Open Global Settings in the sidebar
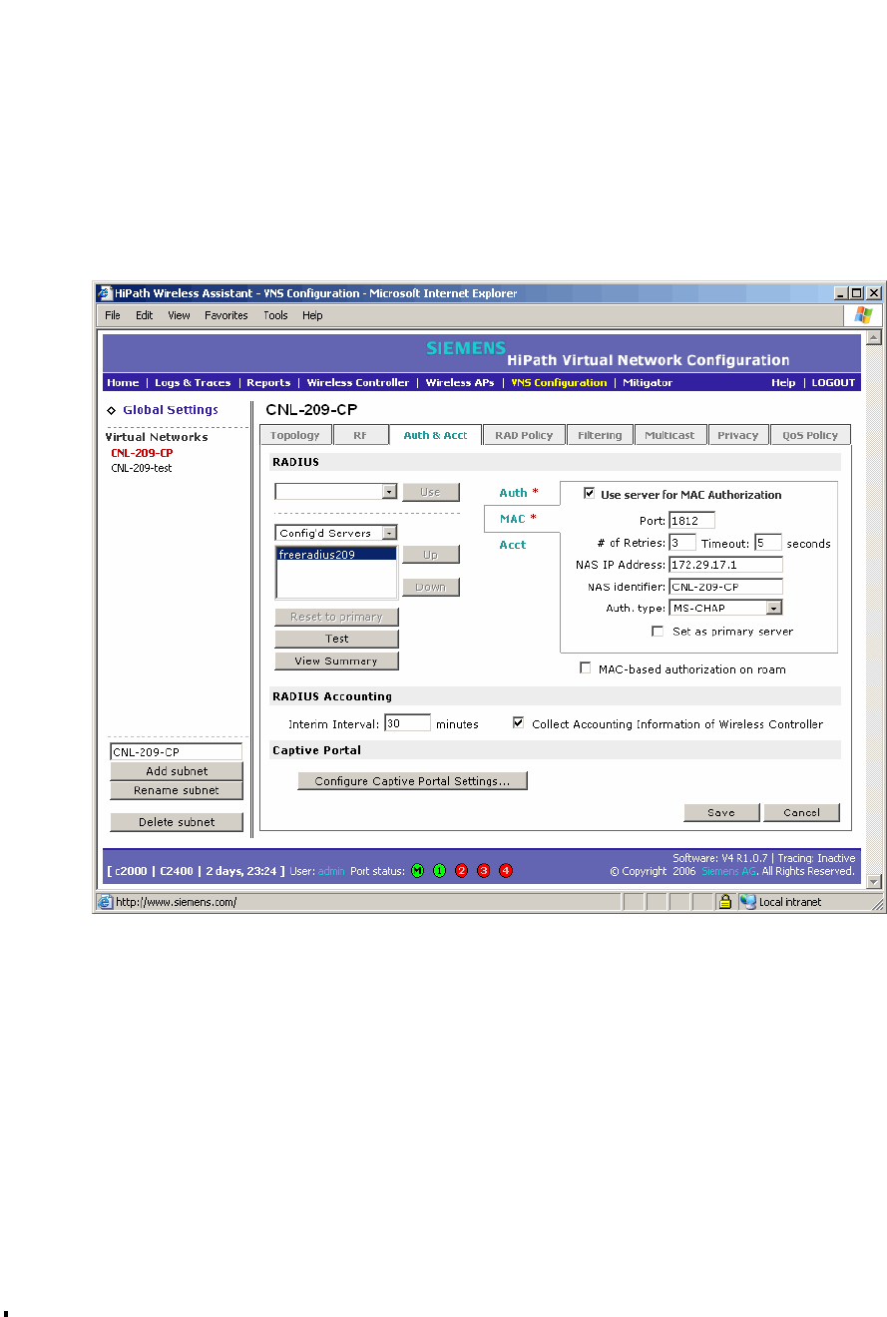This screenshot has height=1317, width=887. (x=170, y=410)
